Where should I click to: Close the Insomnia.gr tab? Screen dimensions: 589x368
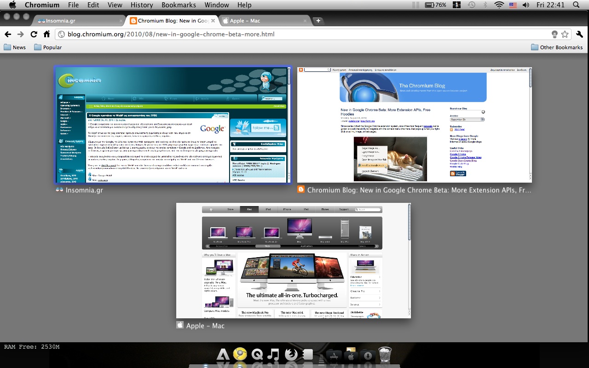[121, 21]
